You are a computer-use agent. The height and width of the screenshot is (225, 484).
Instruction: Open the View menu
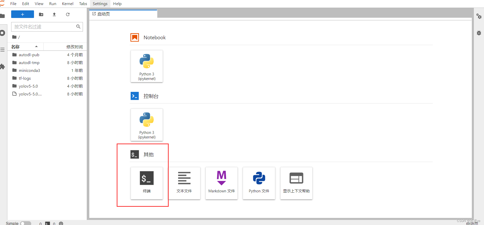pyautogui.click(x=39, y=4)
